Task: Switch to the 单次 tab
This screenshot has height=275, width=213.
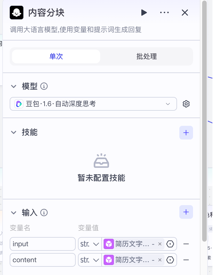Action: tap(56, 56)
